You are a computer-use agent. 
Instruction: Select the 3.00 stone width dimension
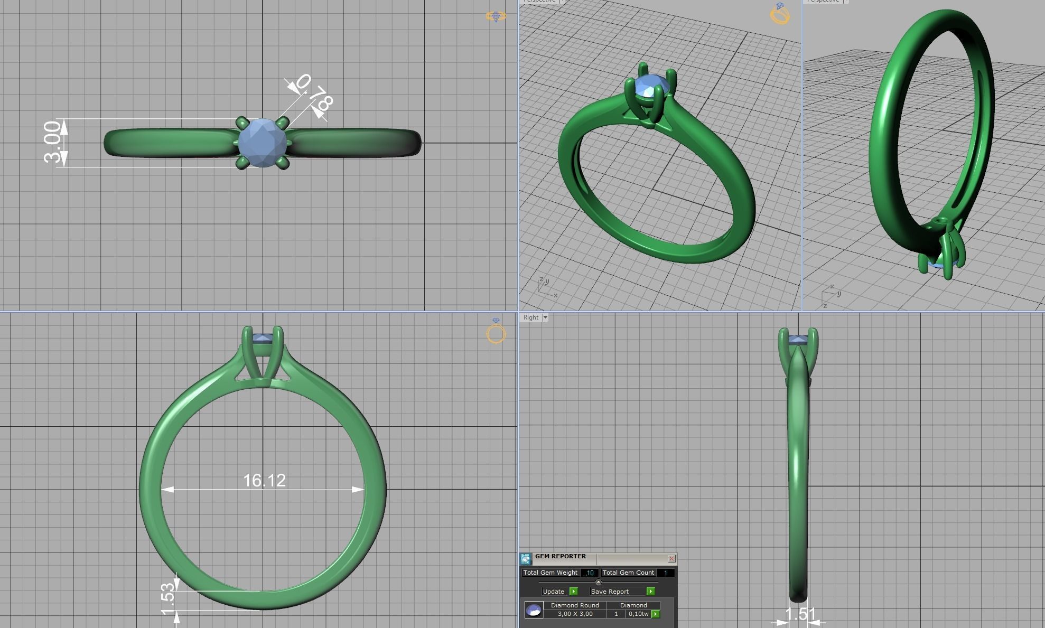click(x=52, y=142)
